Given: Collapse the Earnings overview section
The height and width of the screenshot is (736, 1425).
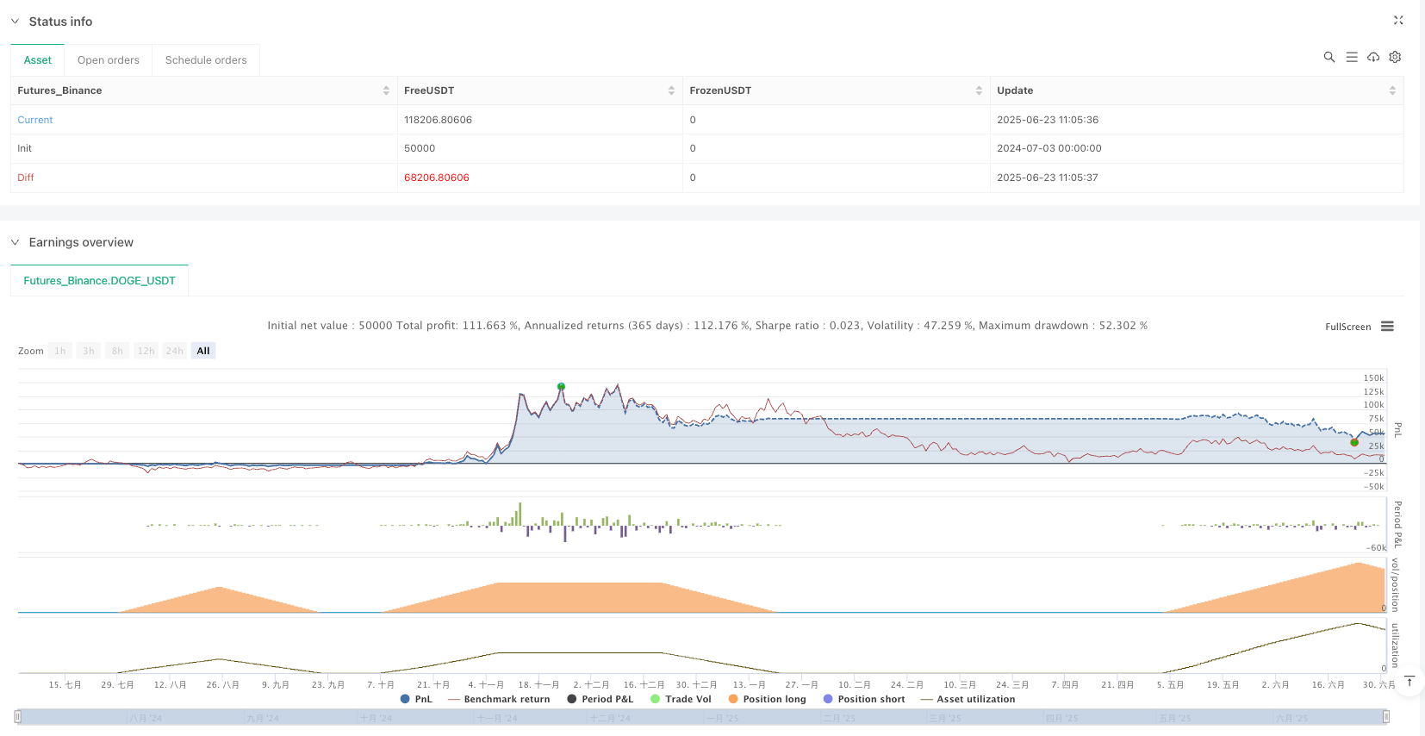Looking at the screenshot, I should 15,242.
